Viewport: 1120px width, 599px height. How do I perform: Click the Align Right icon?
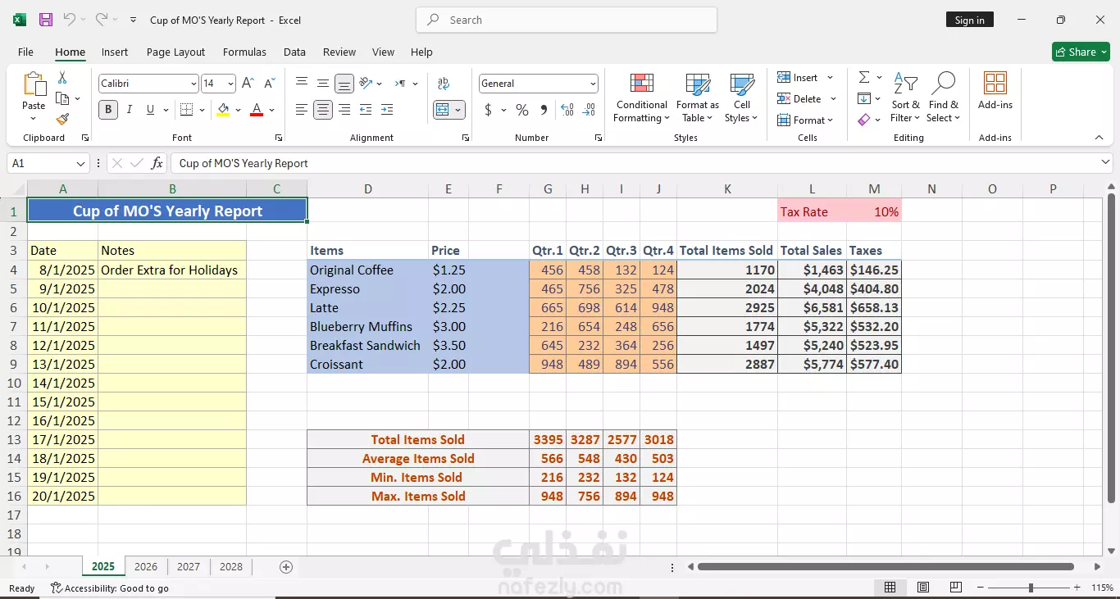click(344, 110)
